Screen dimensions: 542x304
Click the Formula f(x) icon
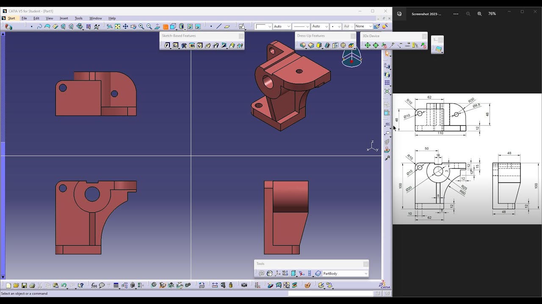click(94, 285)
